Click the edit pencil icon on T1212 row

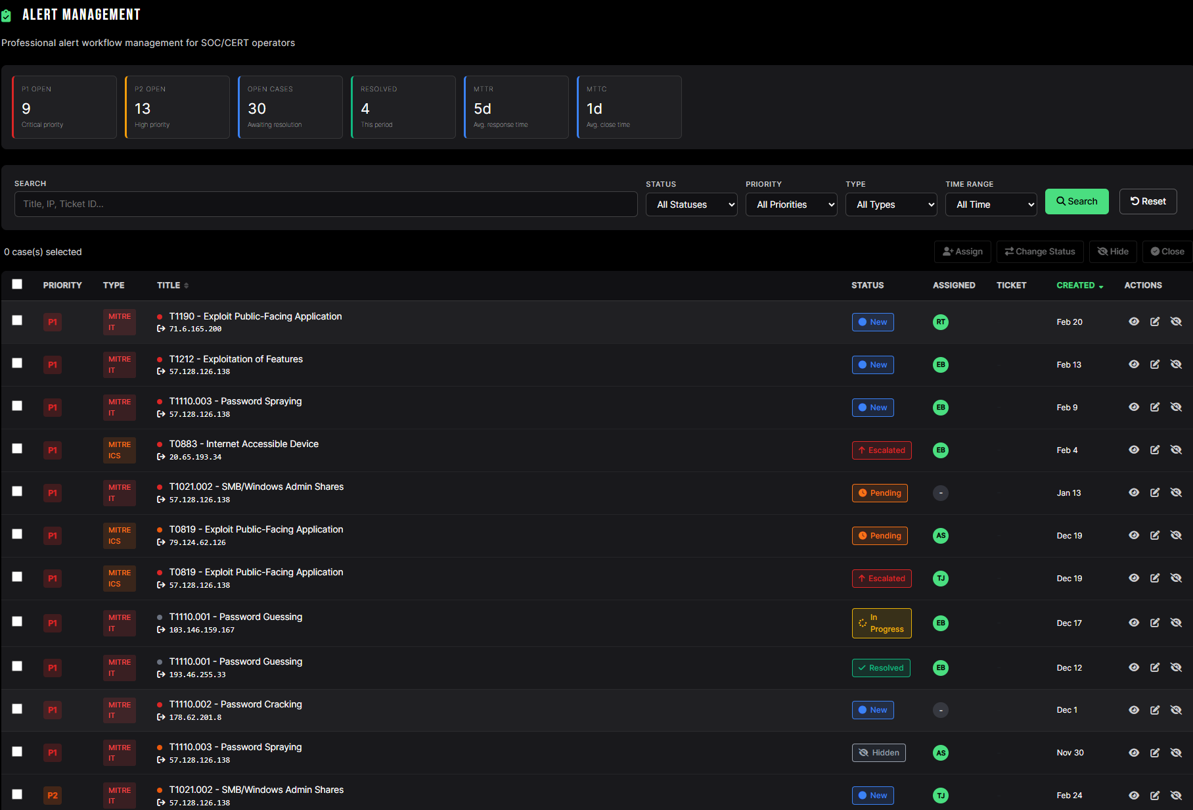click(x=1155, y=364)
